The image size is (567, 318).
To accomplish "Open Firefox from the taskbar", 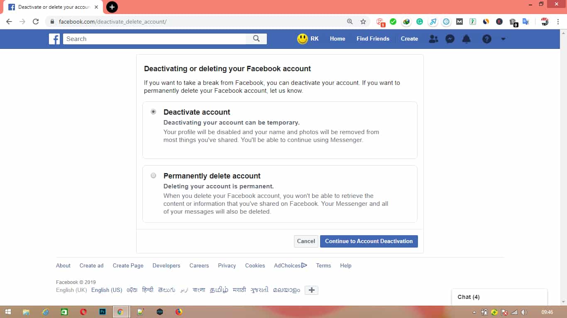I will click(x=179, y=312).
